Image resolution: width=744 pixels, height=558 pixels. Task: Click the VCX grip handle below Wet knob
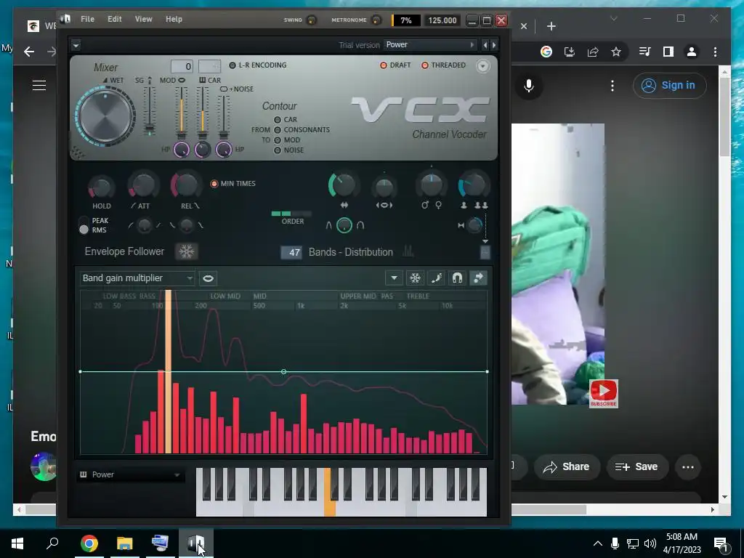pos(78,153)
